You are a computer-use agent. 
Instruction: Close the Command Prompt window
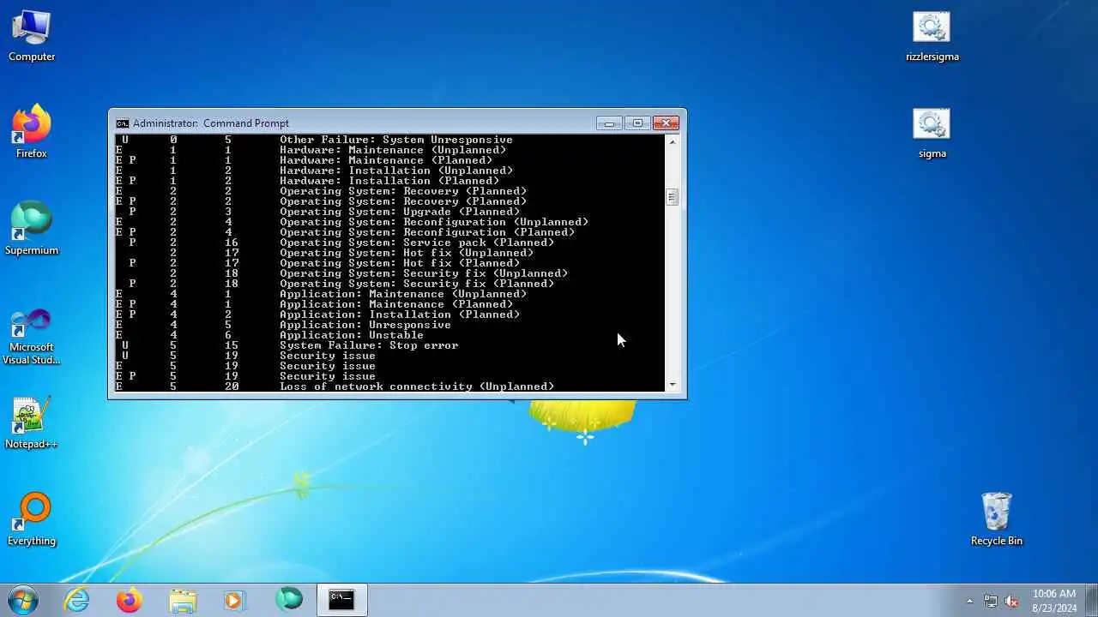click(667, 123)
